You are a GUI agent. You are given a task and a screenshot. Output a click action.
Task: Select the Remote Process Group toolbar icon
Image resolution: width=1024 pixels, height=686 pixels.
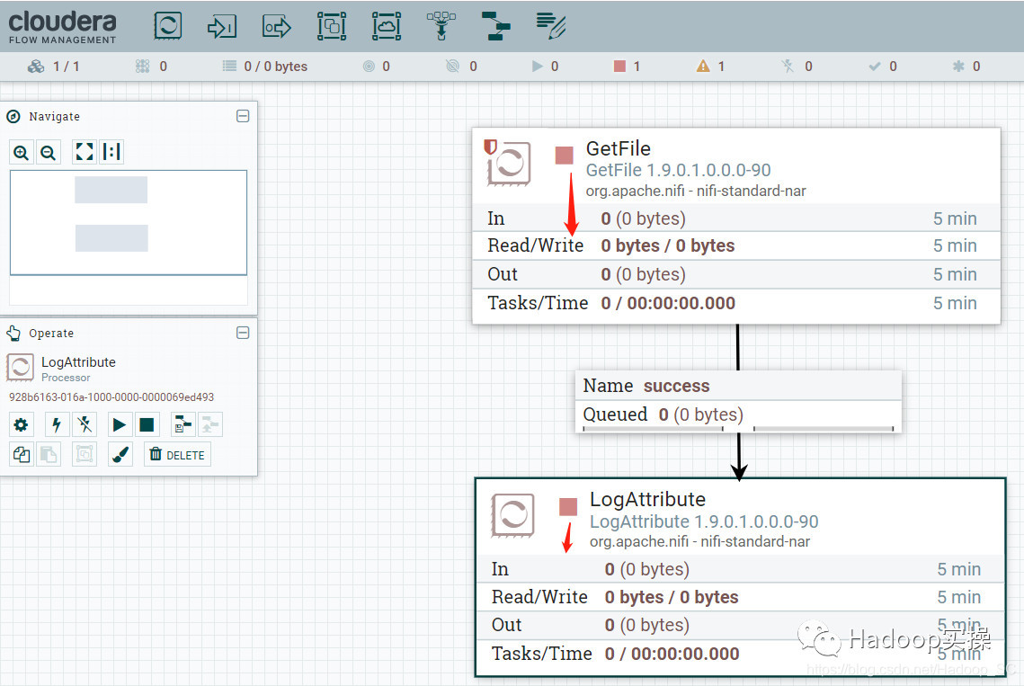point(387,26)
